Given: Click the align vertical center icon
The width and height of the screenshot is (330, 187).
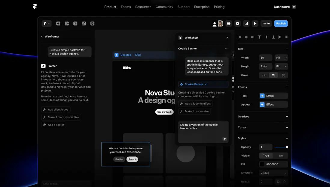Looking at the screenshot, I should coord(266,37).
